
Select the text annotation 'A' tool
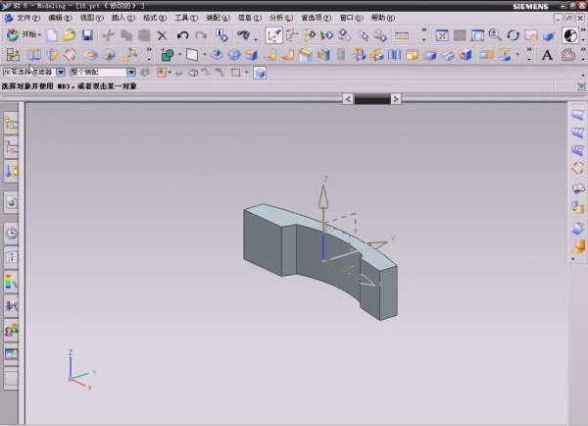click(548, 55)
